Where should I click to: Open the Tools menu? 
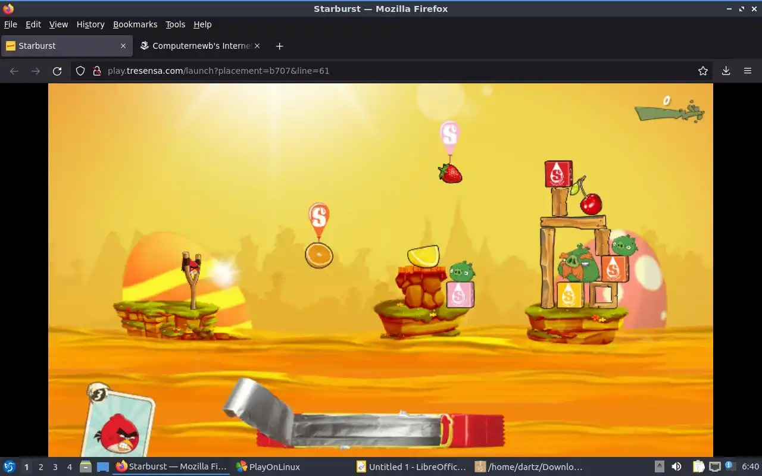tap(176, 24)
